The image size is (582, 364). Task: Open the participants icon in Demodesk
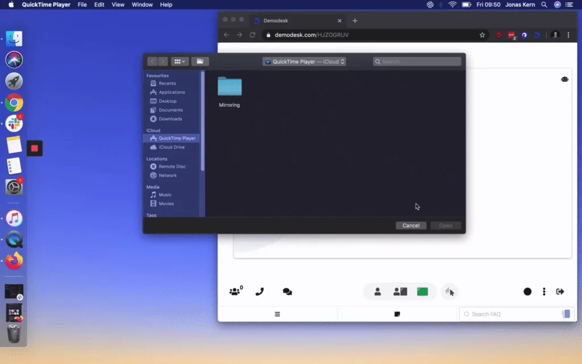pos(236,291)
